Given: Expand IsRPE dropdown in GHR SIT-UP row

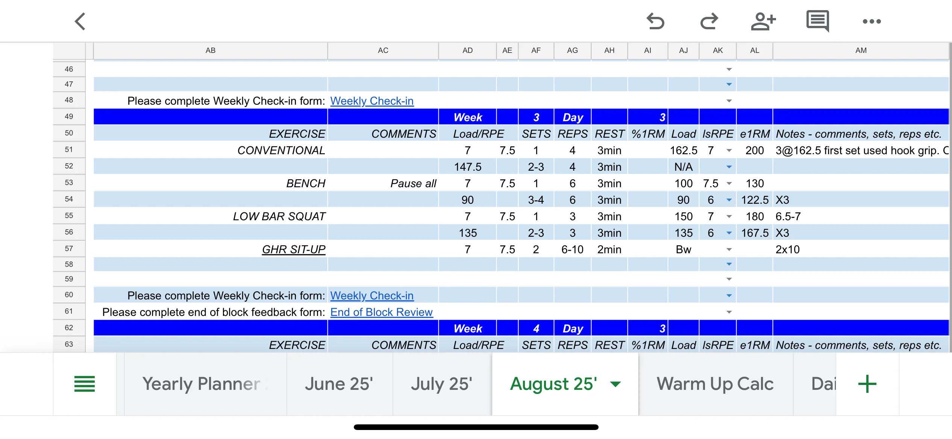Looking at the screenshot, I should click(x=729, y=250).
